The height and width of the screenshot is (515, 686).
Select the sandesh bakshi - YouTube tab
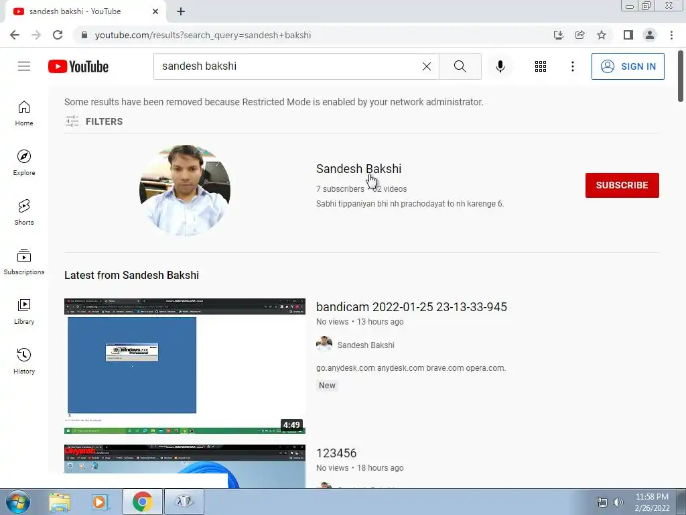85,11
